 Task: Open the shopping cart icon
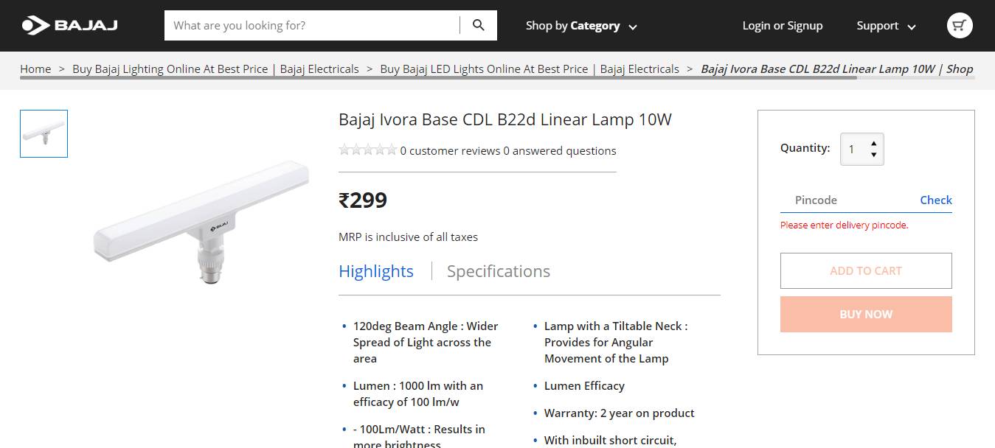(x=959, y=26)
